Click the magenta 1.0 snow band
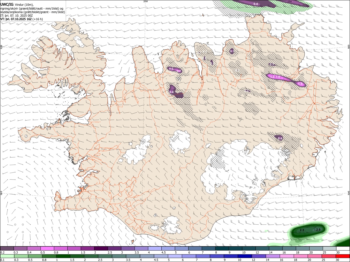Screen dimensions: 350x262 click(x=286, y=80)
